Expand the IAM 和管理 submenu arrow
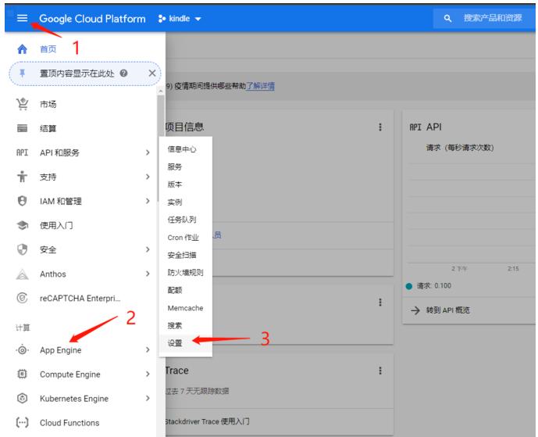Screen dimensions: 538x437 pos(148,201)
